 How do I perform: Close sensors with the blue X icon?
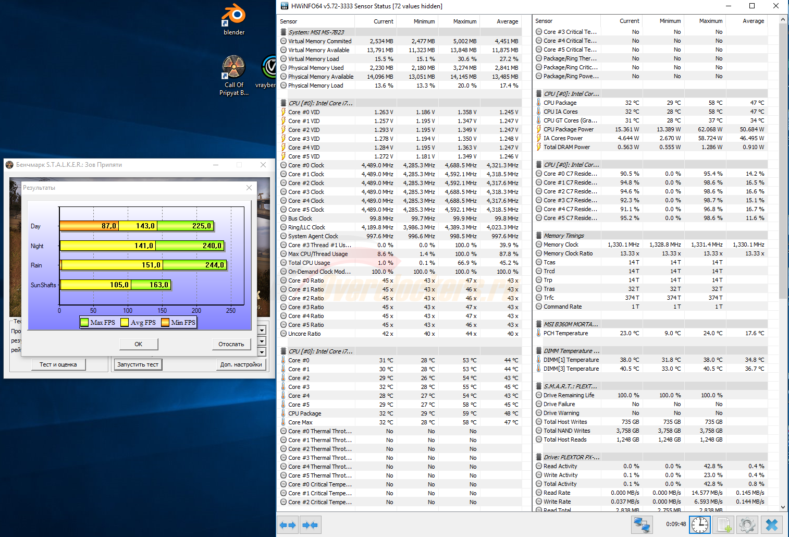tap(772, 524)
